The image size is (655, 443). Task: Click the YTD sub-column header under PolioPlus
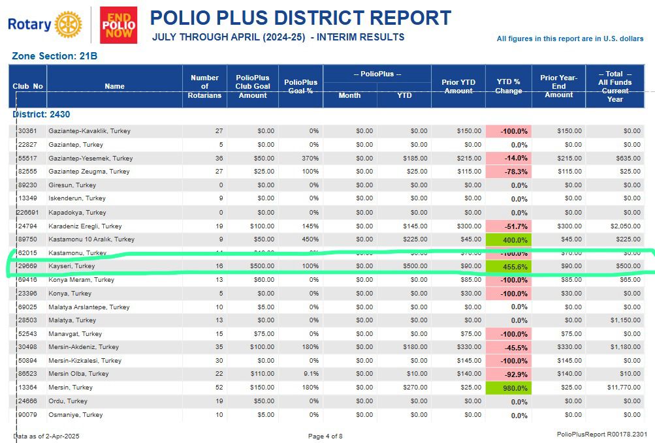pos(404,96)
